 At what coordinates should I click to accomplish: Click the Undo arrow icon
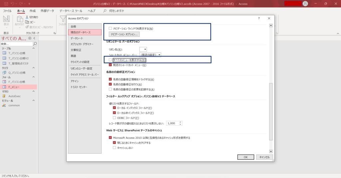[x=12, y=4]
